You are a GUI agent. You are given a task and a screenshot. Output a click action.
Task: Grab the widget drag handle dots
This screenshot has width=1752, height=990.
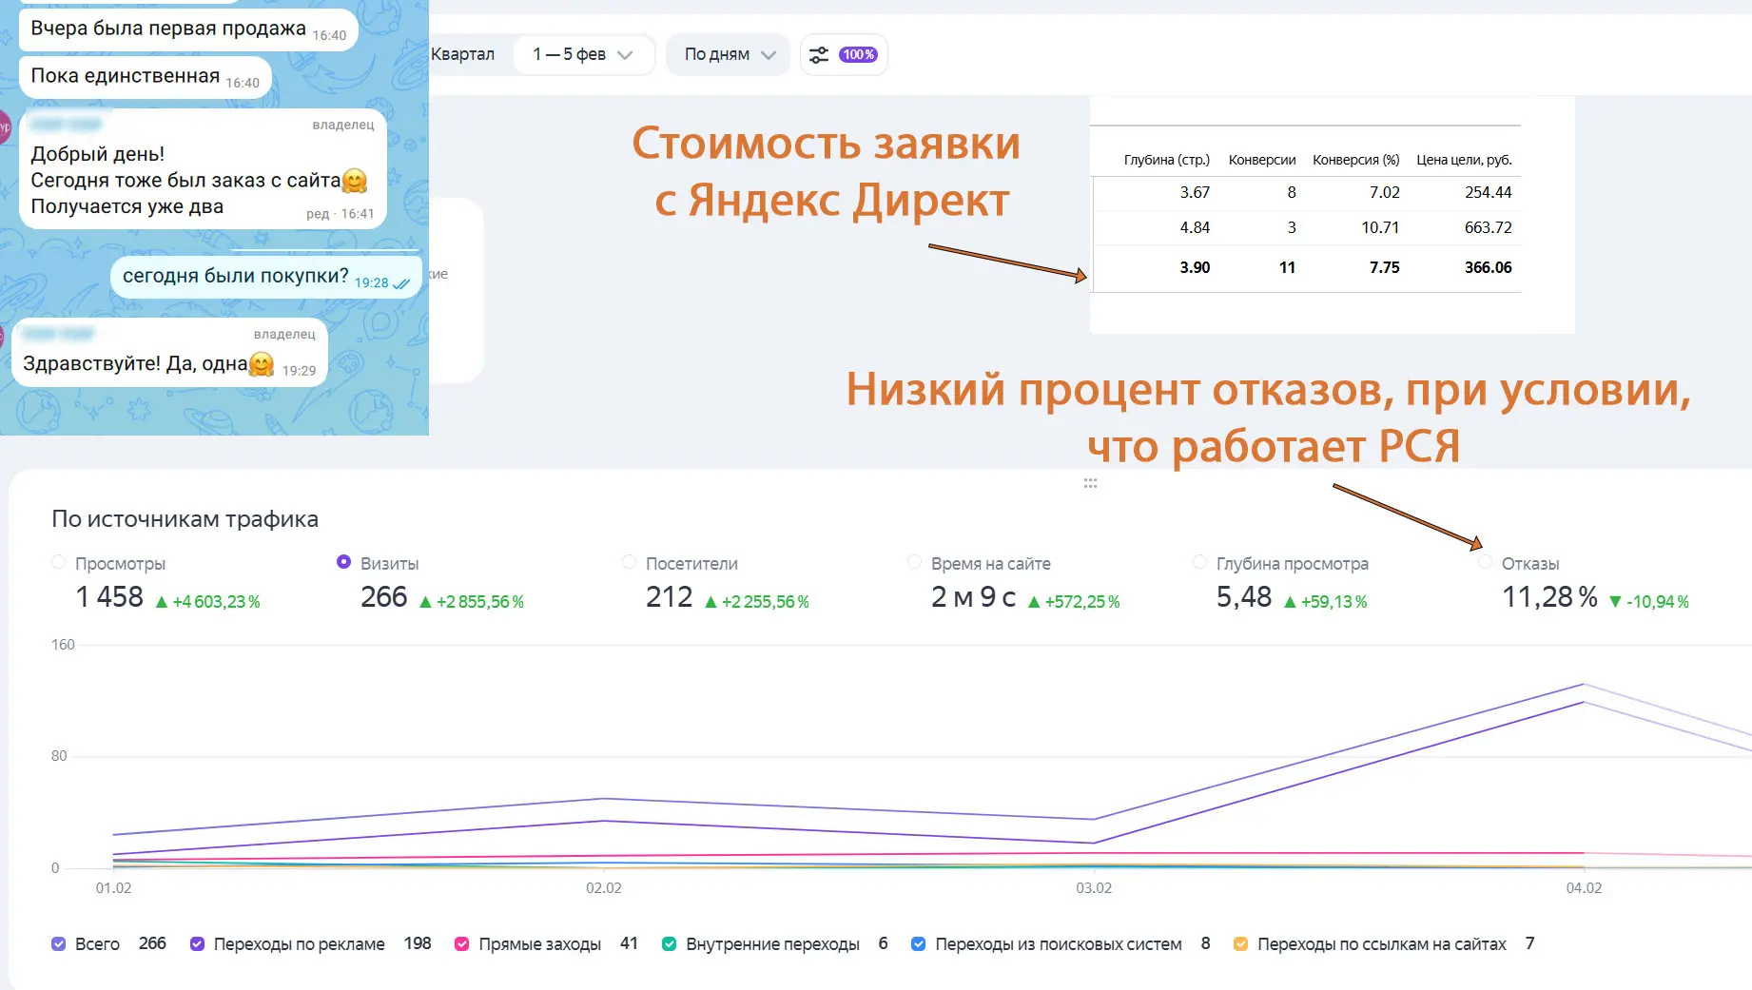point(1090,483)
